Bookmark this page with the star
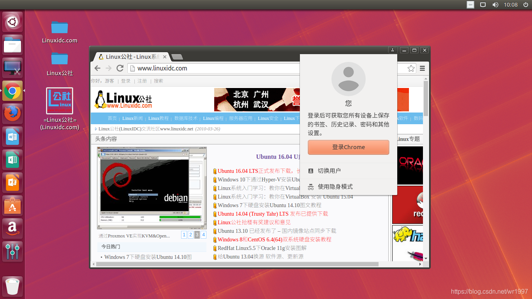The width and height of the screenshot is (532, 299). pyautogui.click(x=411, y=69)
